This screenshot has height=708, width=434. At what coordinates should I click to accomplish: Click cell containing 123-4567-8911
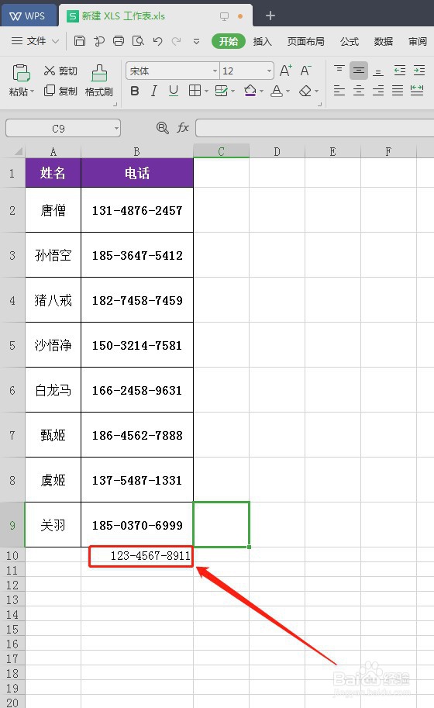[x=137, y=555]
